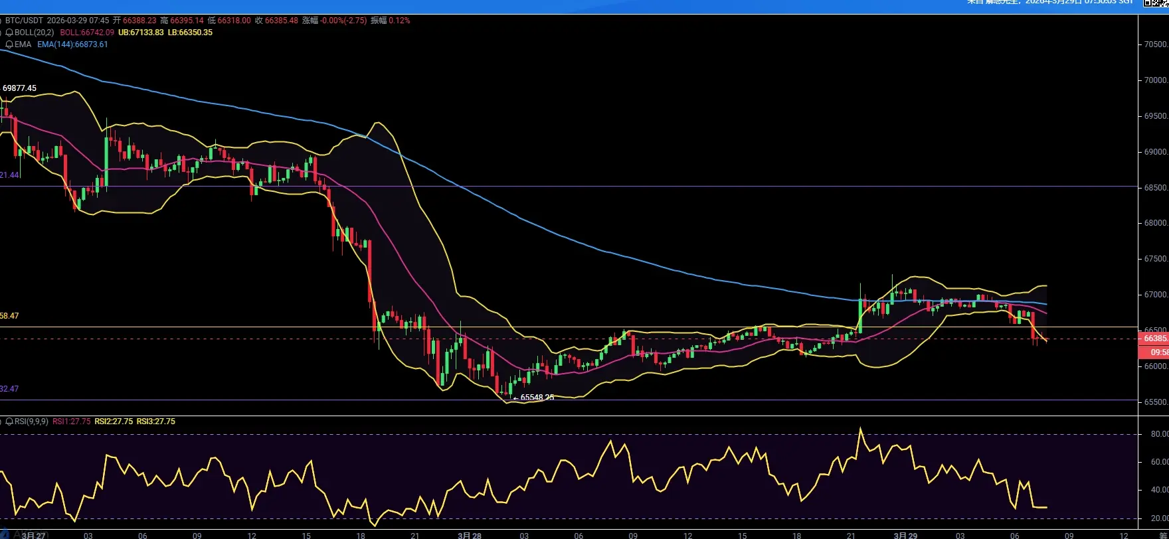Click the UB:67133.83 upper band value
The image size is (1169, 539).
(x=141, y=33)
